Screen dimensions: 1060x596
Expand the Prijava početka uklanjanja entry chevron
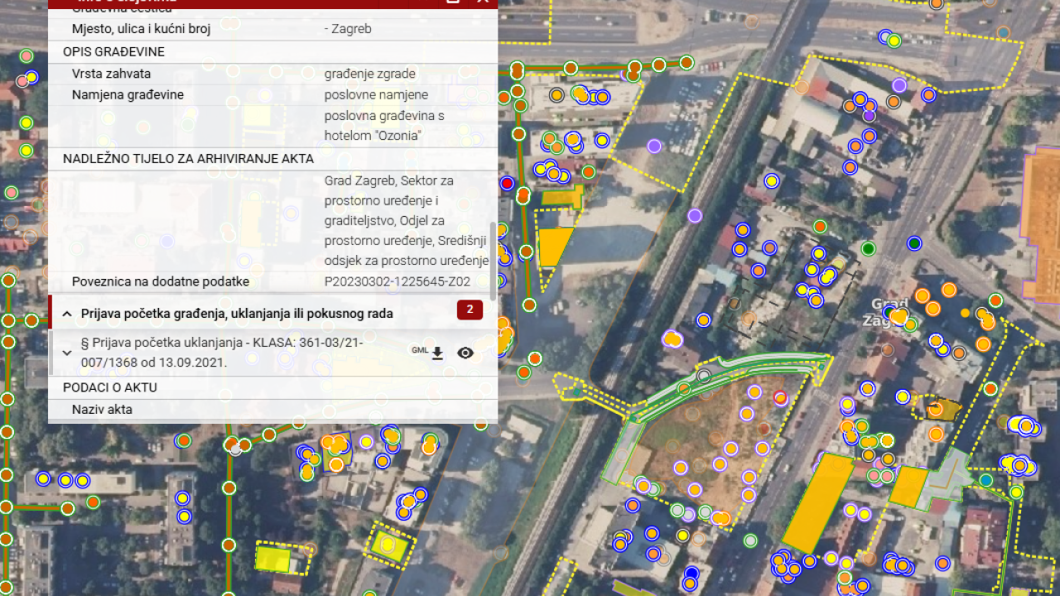(x=67, y=353)
